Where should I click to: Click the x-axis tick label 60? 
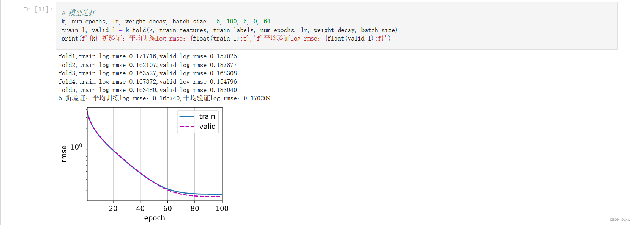[167, 208]
